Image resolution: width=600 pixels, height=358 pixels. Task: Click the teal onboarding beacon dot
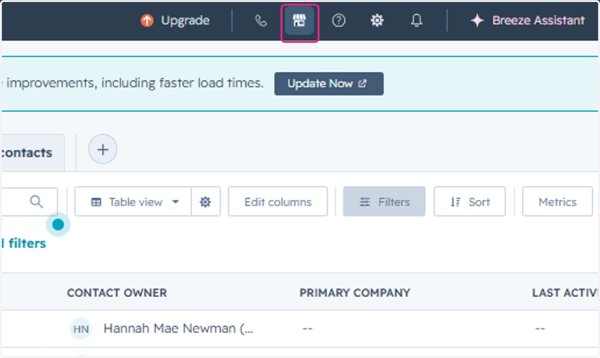58,225
